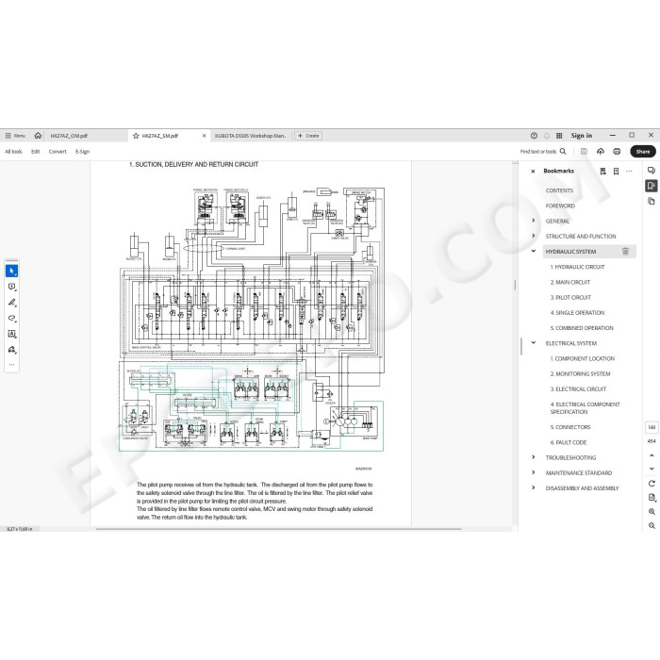
Task: Expand the DISASSEMBLY AND ASSEMBLY bookmark
Action: [x=534, y=487]
